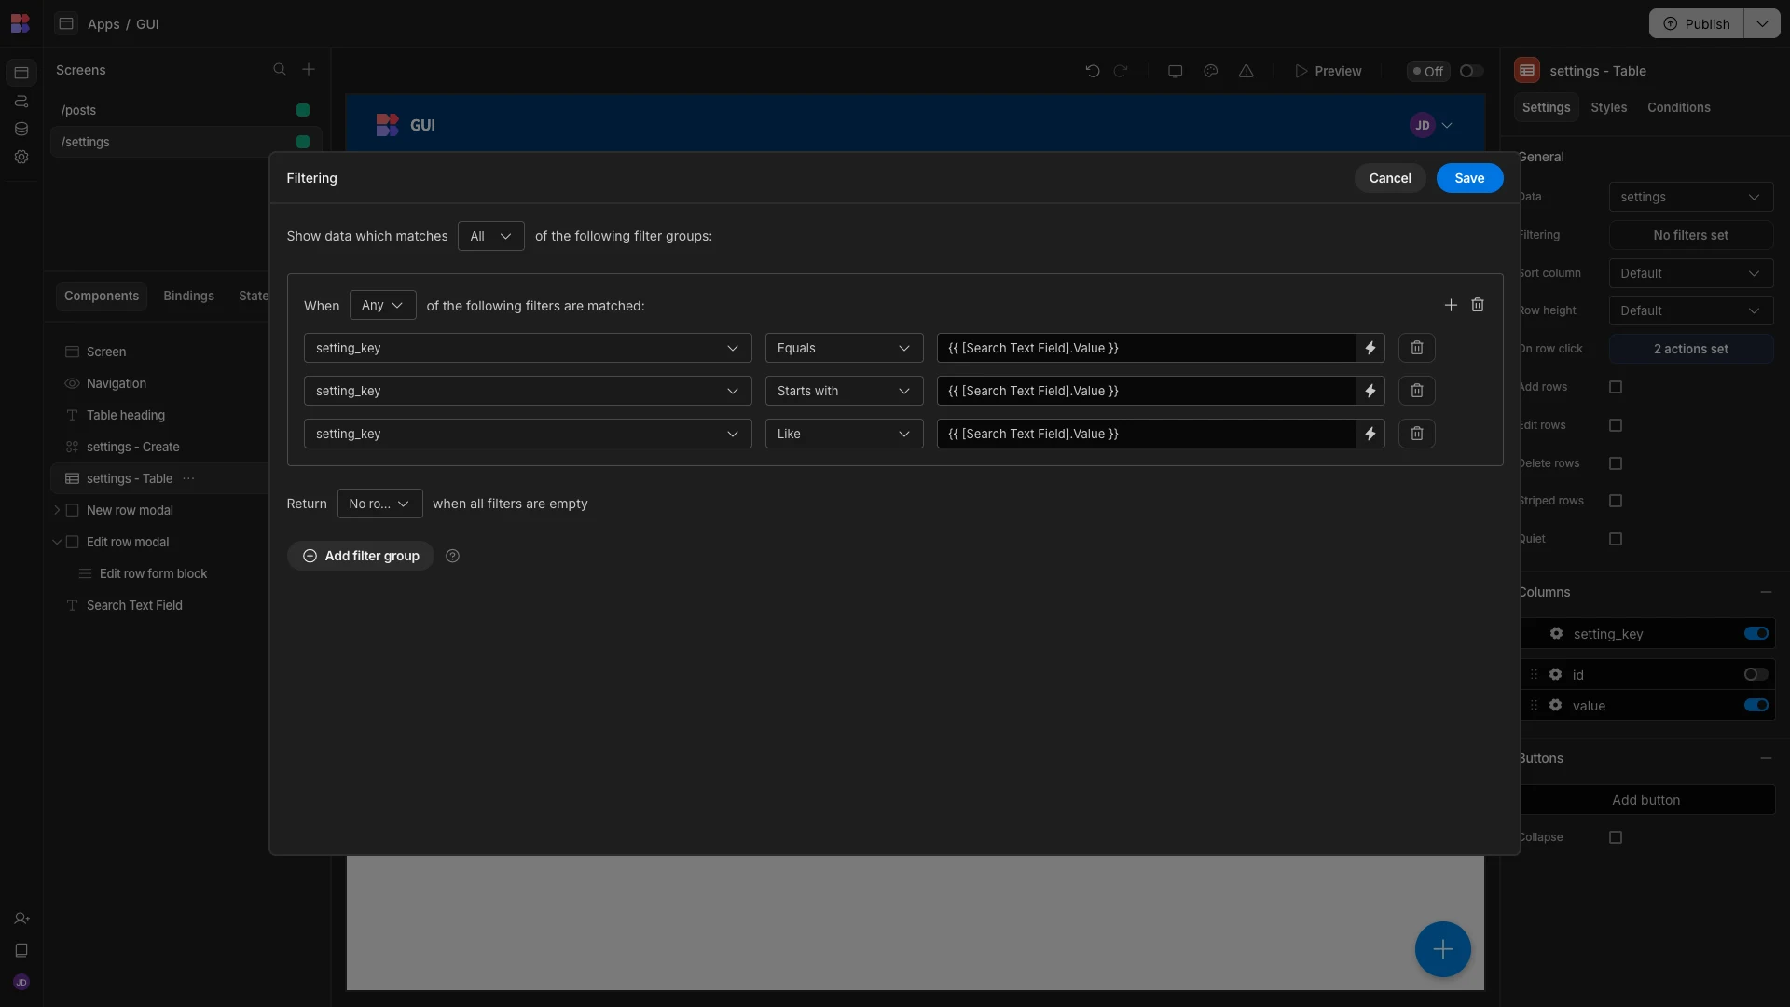This screenshot has width=1790, height=1007.
Task: Switch to the Styles tab
Action: pos(1608,107)
